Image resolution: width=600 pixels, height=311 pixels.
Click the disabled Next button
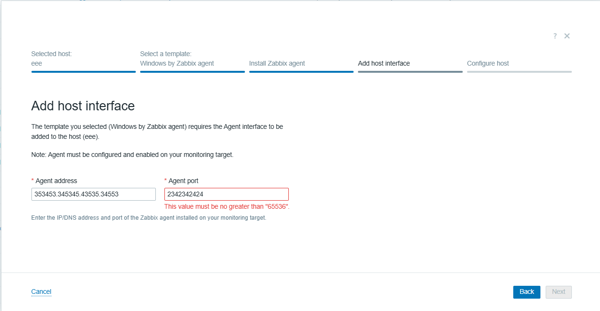click(x=559, y=292)
